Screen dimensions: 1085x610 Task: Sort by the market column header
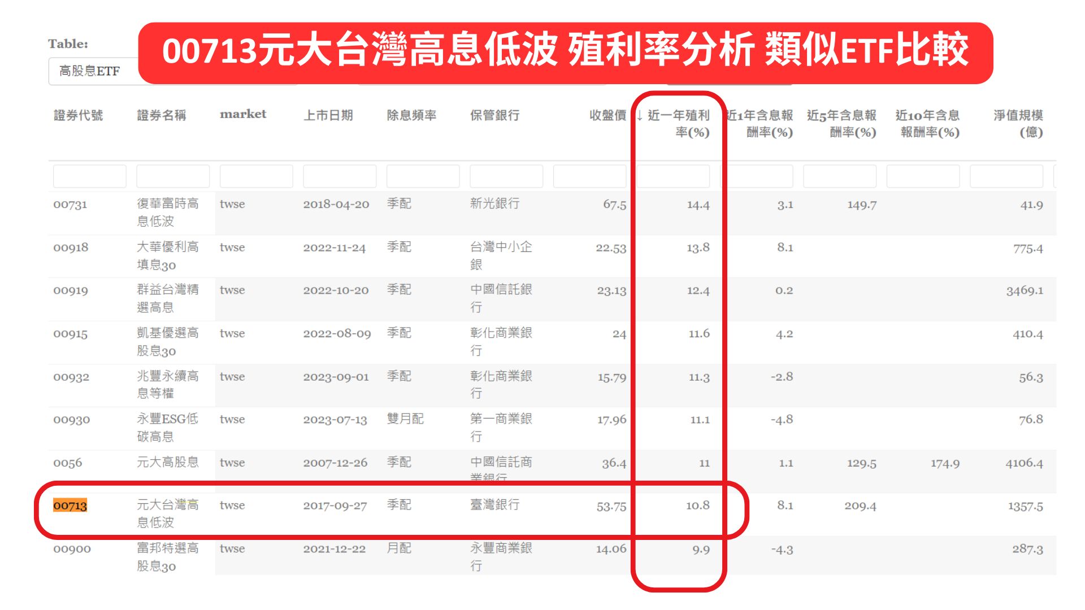(x=242, y=114)
